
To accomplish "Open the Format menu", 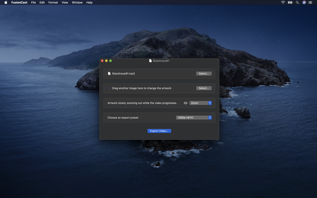I will click(x=53, y=2).
